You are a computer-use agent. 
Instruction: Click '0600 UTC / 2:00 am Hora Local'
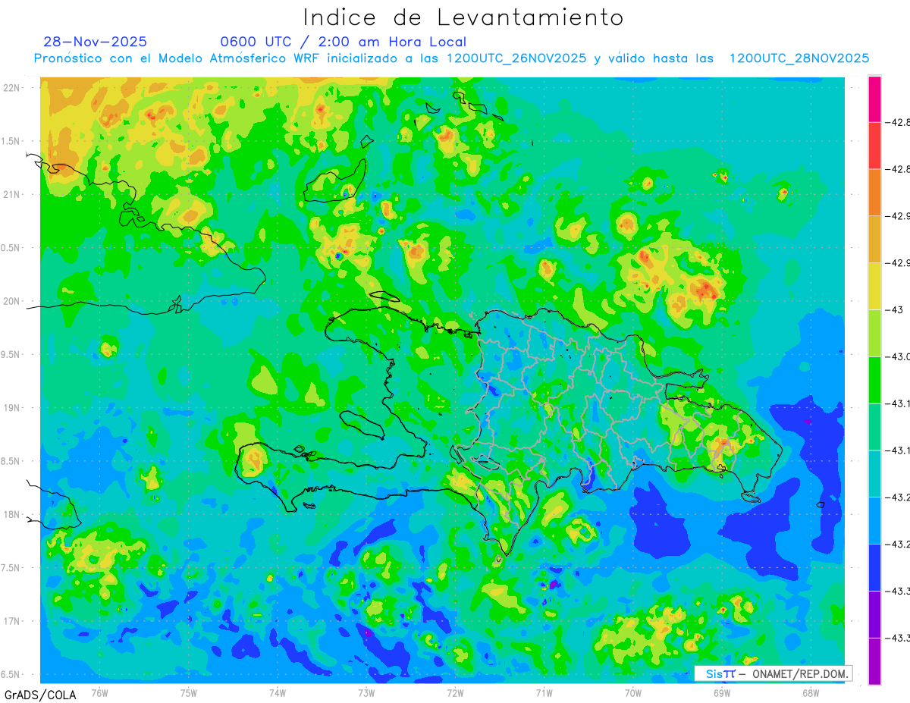tap(344, 42)
